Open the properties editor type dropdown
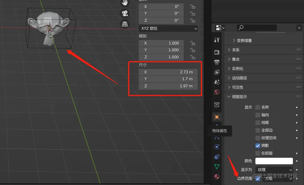This screenshot has width=304, height=185. 220,28
